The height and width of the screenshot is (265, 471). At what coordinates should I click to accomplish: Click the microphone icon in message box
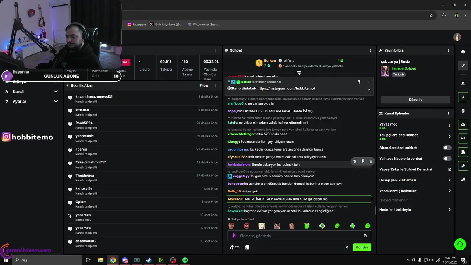(x=234, y=236)
